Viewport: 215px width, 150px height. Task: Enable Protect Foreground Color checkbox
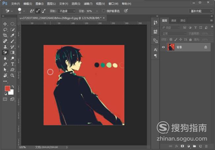point(104,11)
